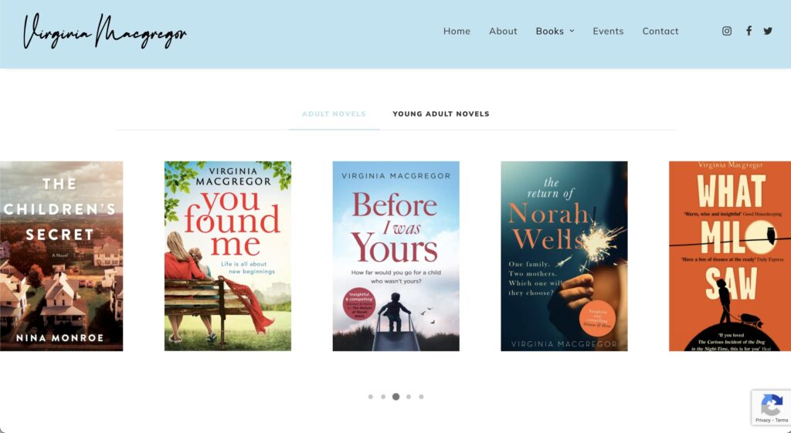Select the second carousel dot
Screen dimensions: 791x433
(383, 397)
